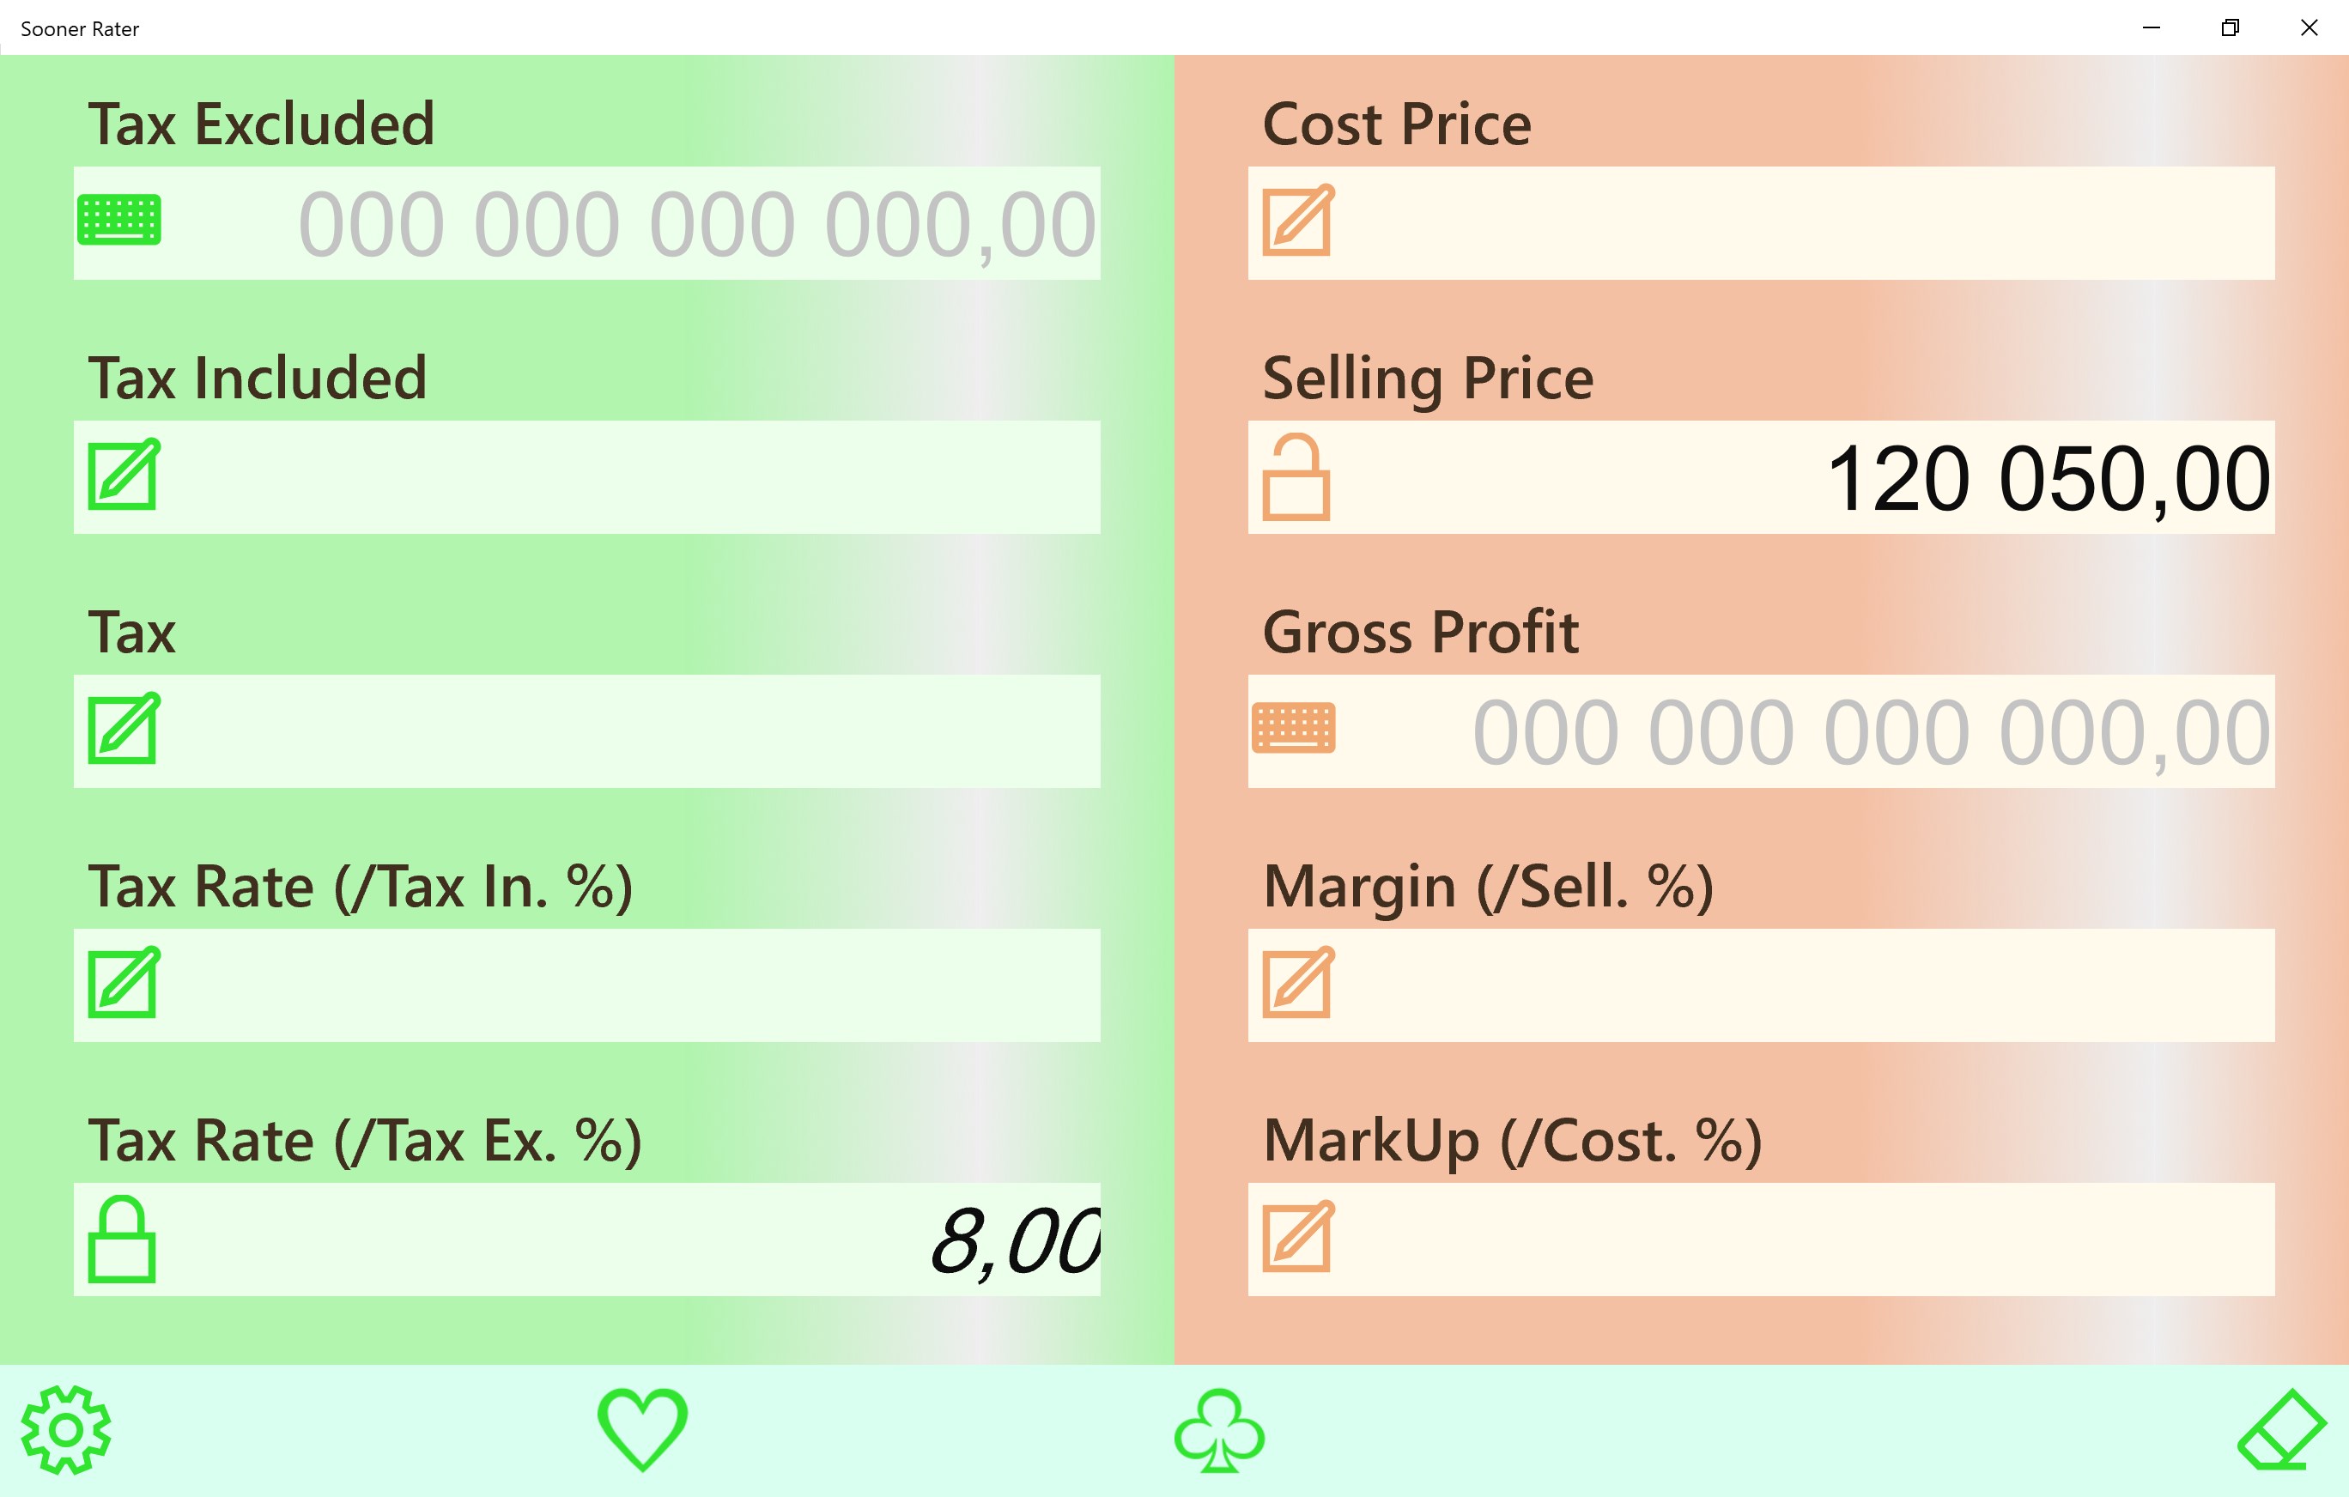Maximize or restore the Sooner Rater window
2349x1497 pixels.
click(x=2230, y=27)
